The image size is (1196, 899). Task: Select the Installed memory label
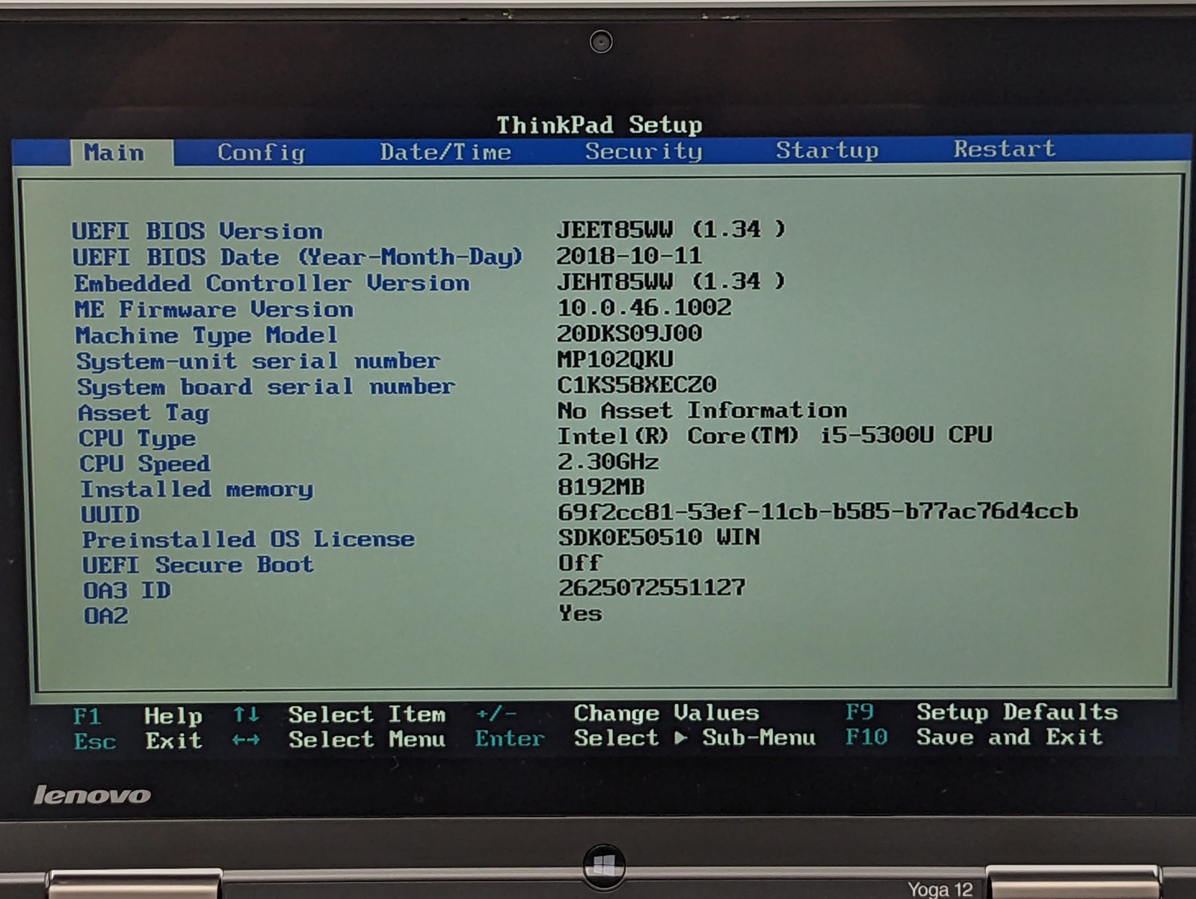coord(197,489)
